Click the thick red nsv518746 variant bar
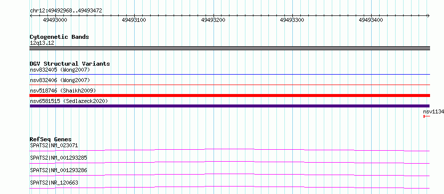This screenshot has height=194, width=444. 230,96
